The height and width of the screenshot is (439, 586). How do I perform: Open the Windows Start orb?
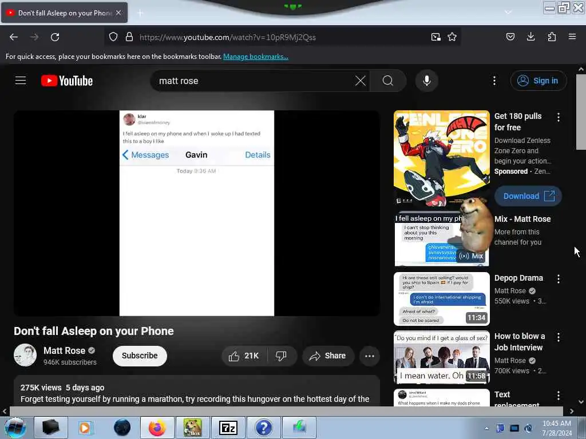[15, 428]
